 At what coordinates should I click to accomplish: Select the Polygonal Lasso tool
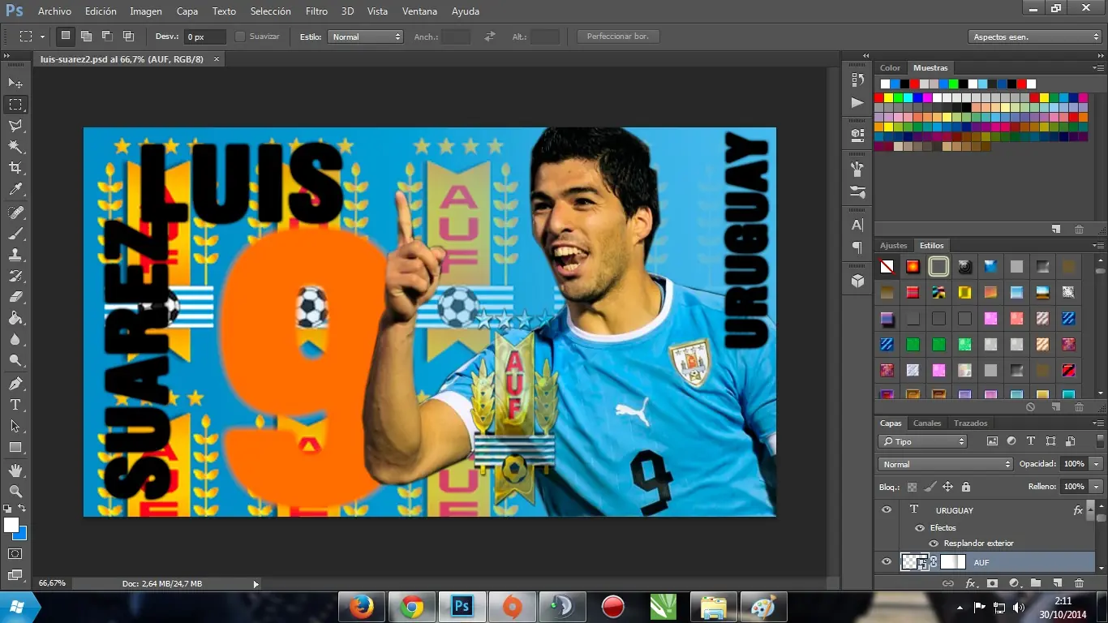(x=15, y=126)
